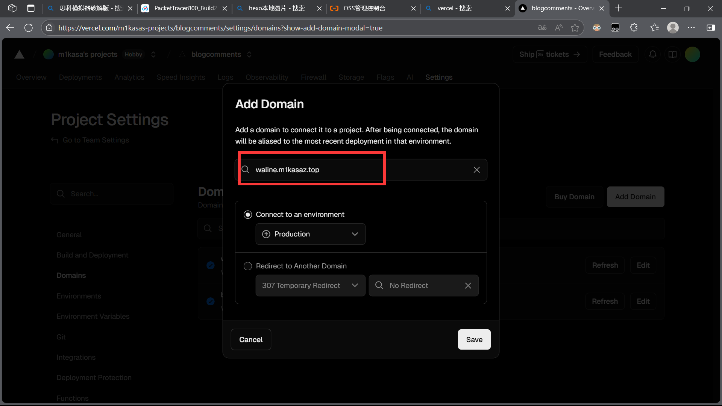Open Deployment Protection settings
722x406 pixels.
(x=94, y=378)
